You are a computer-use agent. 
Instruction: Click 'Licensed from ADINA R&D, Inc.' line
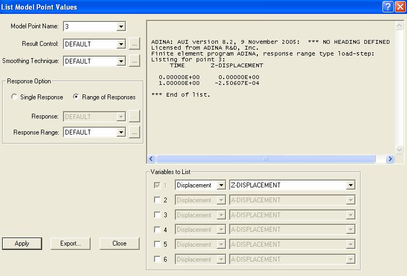tap(205, 48)
